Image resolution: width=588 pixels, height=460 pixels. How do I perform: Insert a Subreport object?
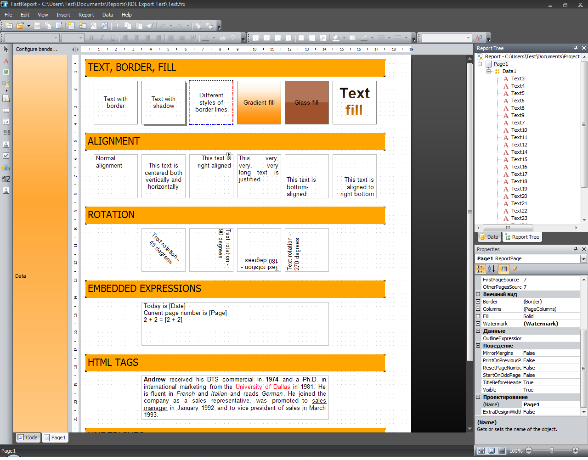pyautogui.click(x=6, y=98)
